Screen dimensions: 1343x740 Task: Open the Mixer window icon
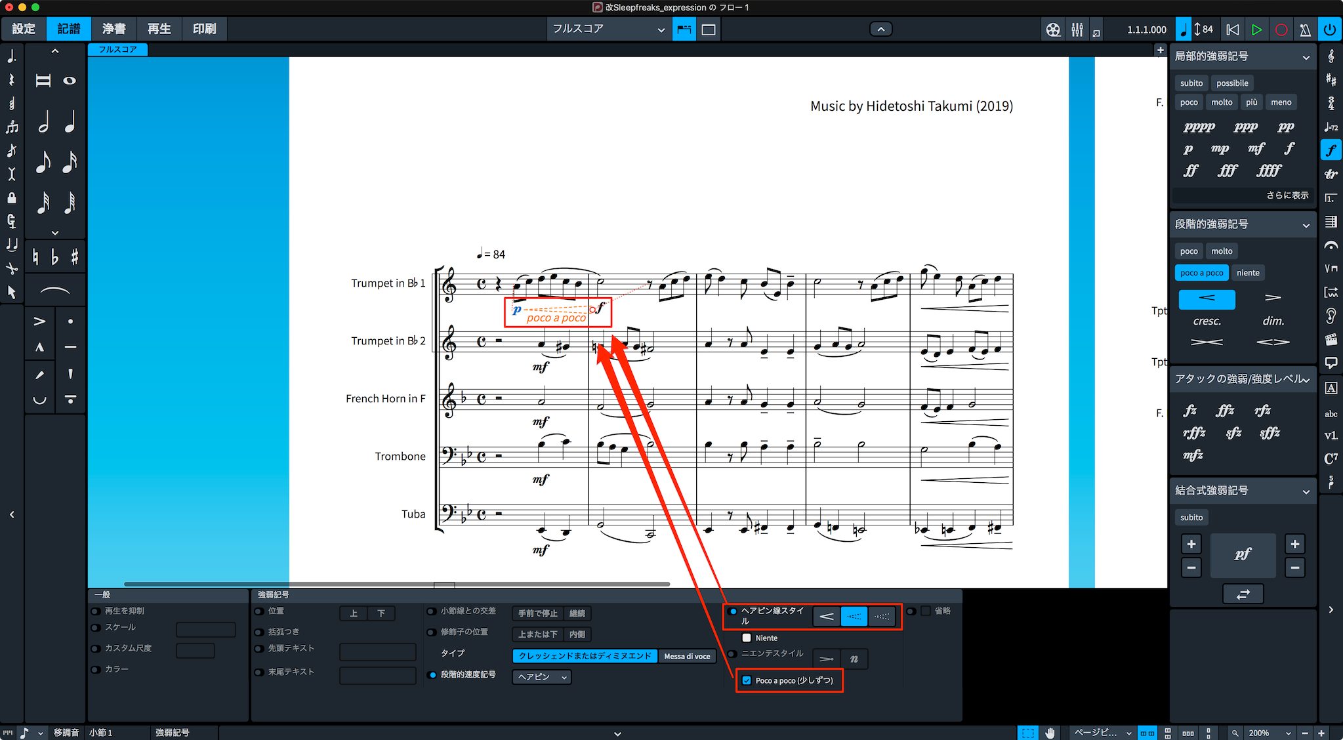click(1077, 30)
